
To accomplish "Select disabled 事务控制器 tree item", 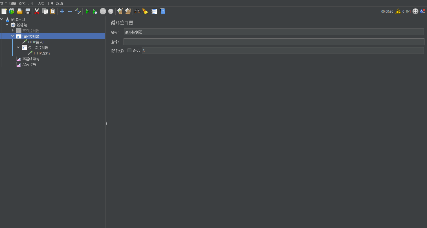I will 31,31.
